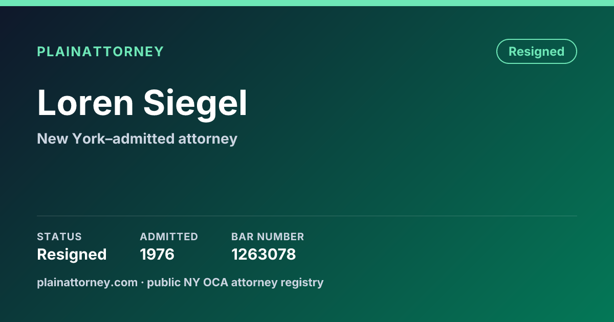This screenshot has height=322, width=614.
Task: Click the horizontal divider line above stats
Action: [x=307, y=216]
